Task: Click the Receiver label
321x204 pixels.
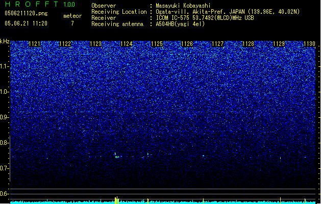Action: pyautogui.click(x=104, y=18)
